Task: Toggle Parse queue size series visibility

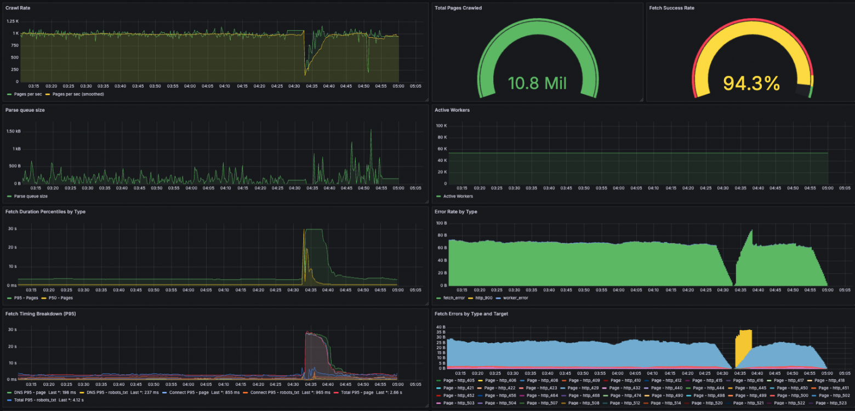Action: click(30, 196)
